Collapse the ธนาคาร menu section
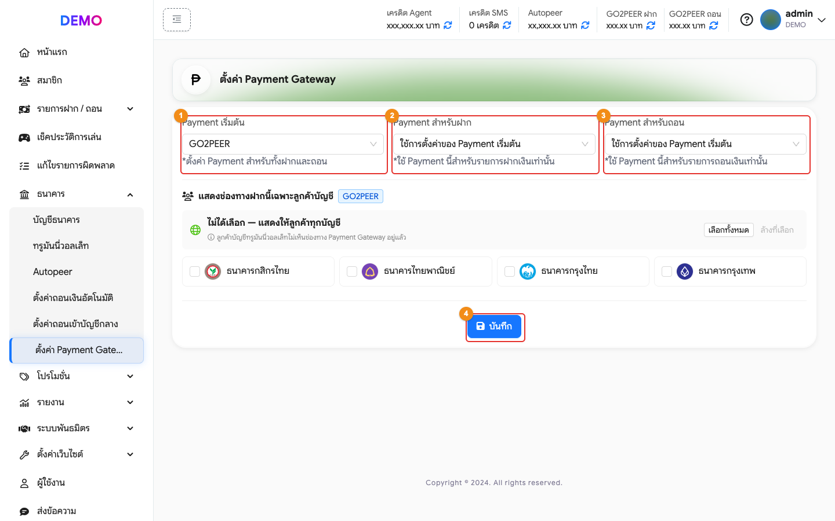 [x=130, y=195]
